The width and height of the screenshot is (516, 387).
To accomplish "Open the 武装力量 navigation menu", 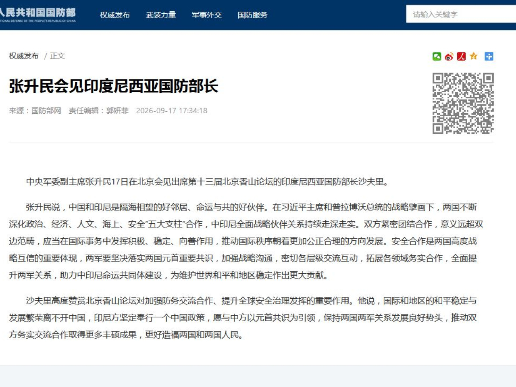I will tap(161, 15).
